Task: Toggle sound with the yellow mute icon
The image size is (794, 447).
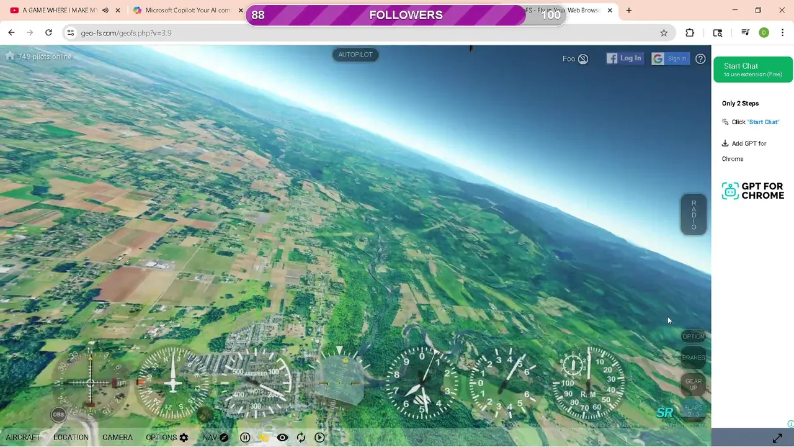Action: [264, 438]
